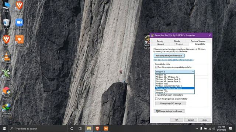Select VLC media player desktop icon

tap(6, 59)
